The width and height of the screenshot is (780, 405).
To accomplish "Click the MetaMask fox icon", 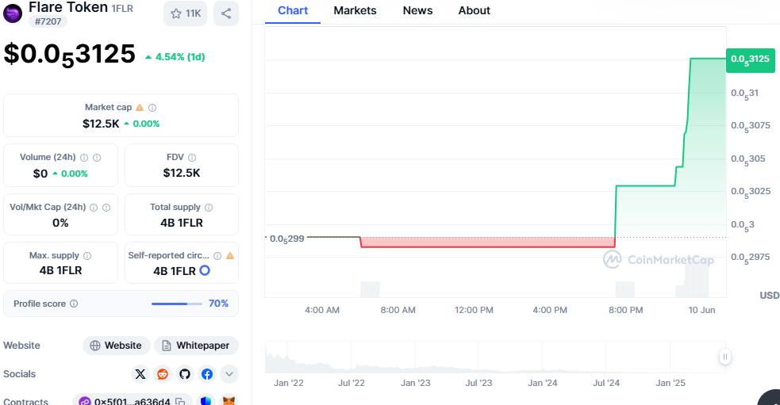I will [229, 402].
